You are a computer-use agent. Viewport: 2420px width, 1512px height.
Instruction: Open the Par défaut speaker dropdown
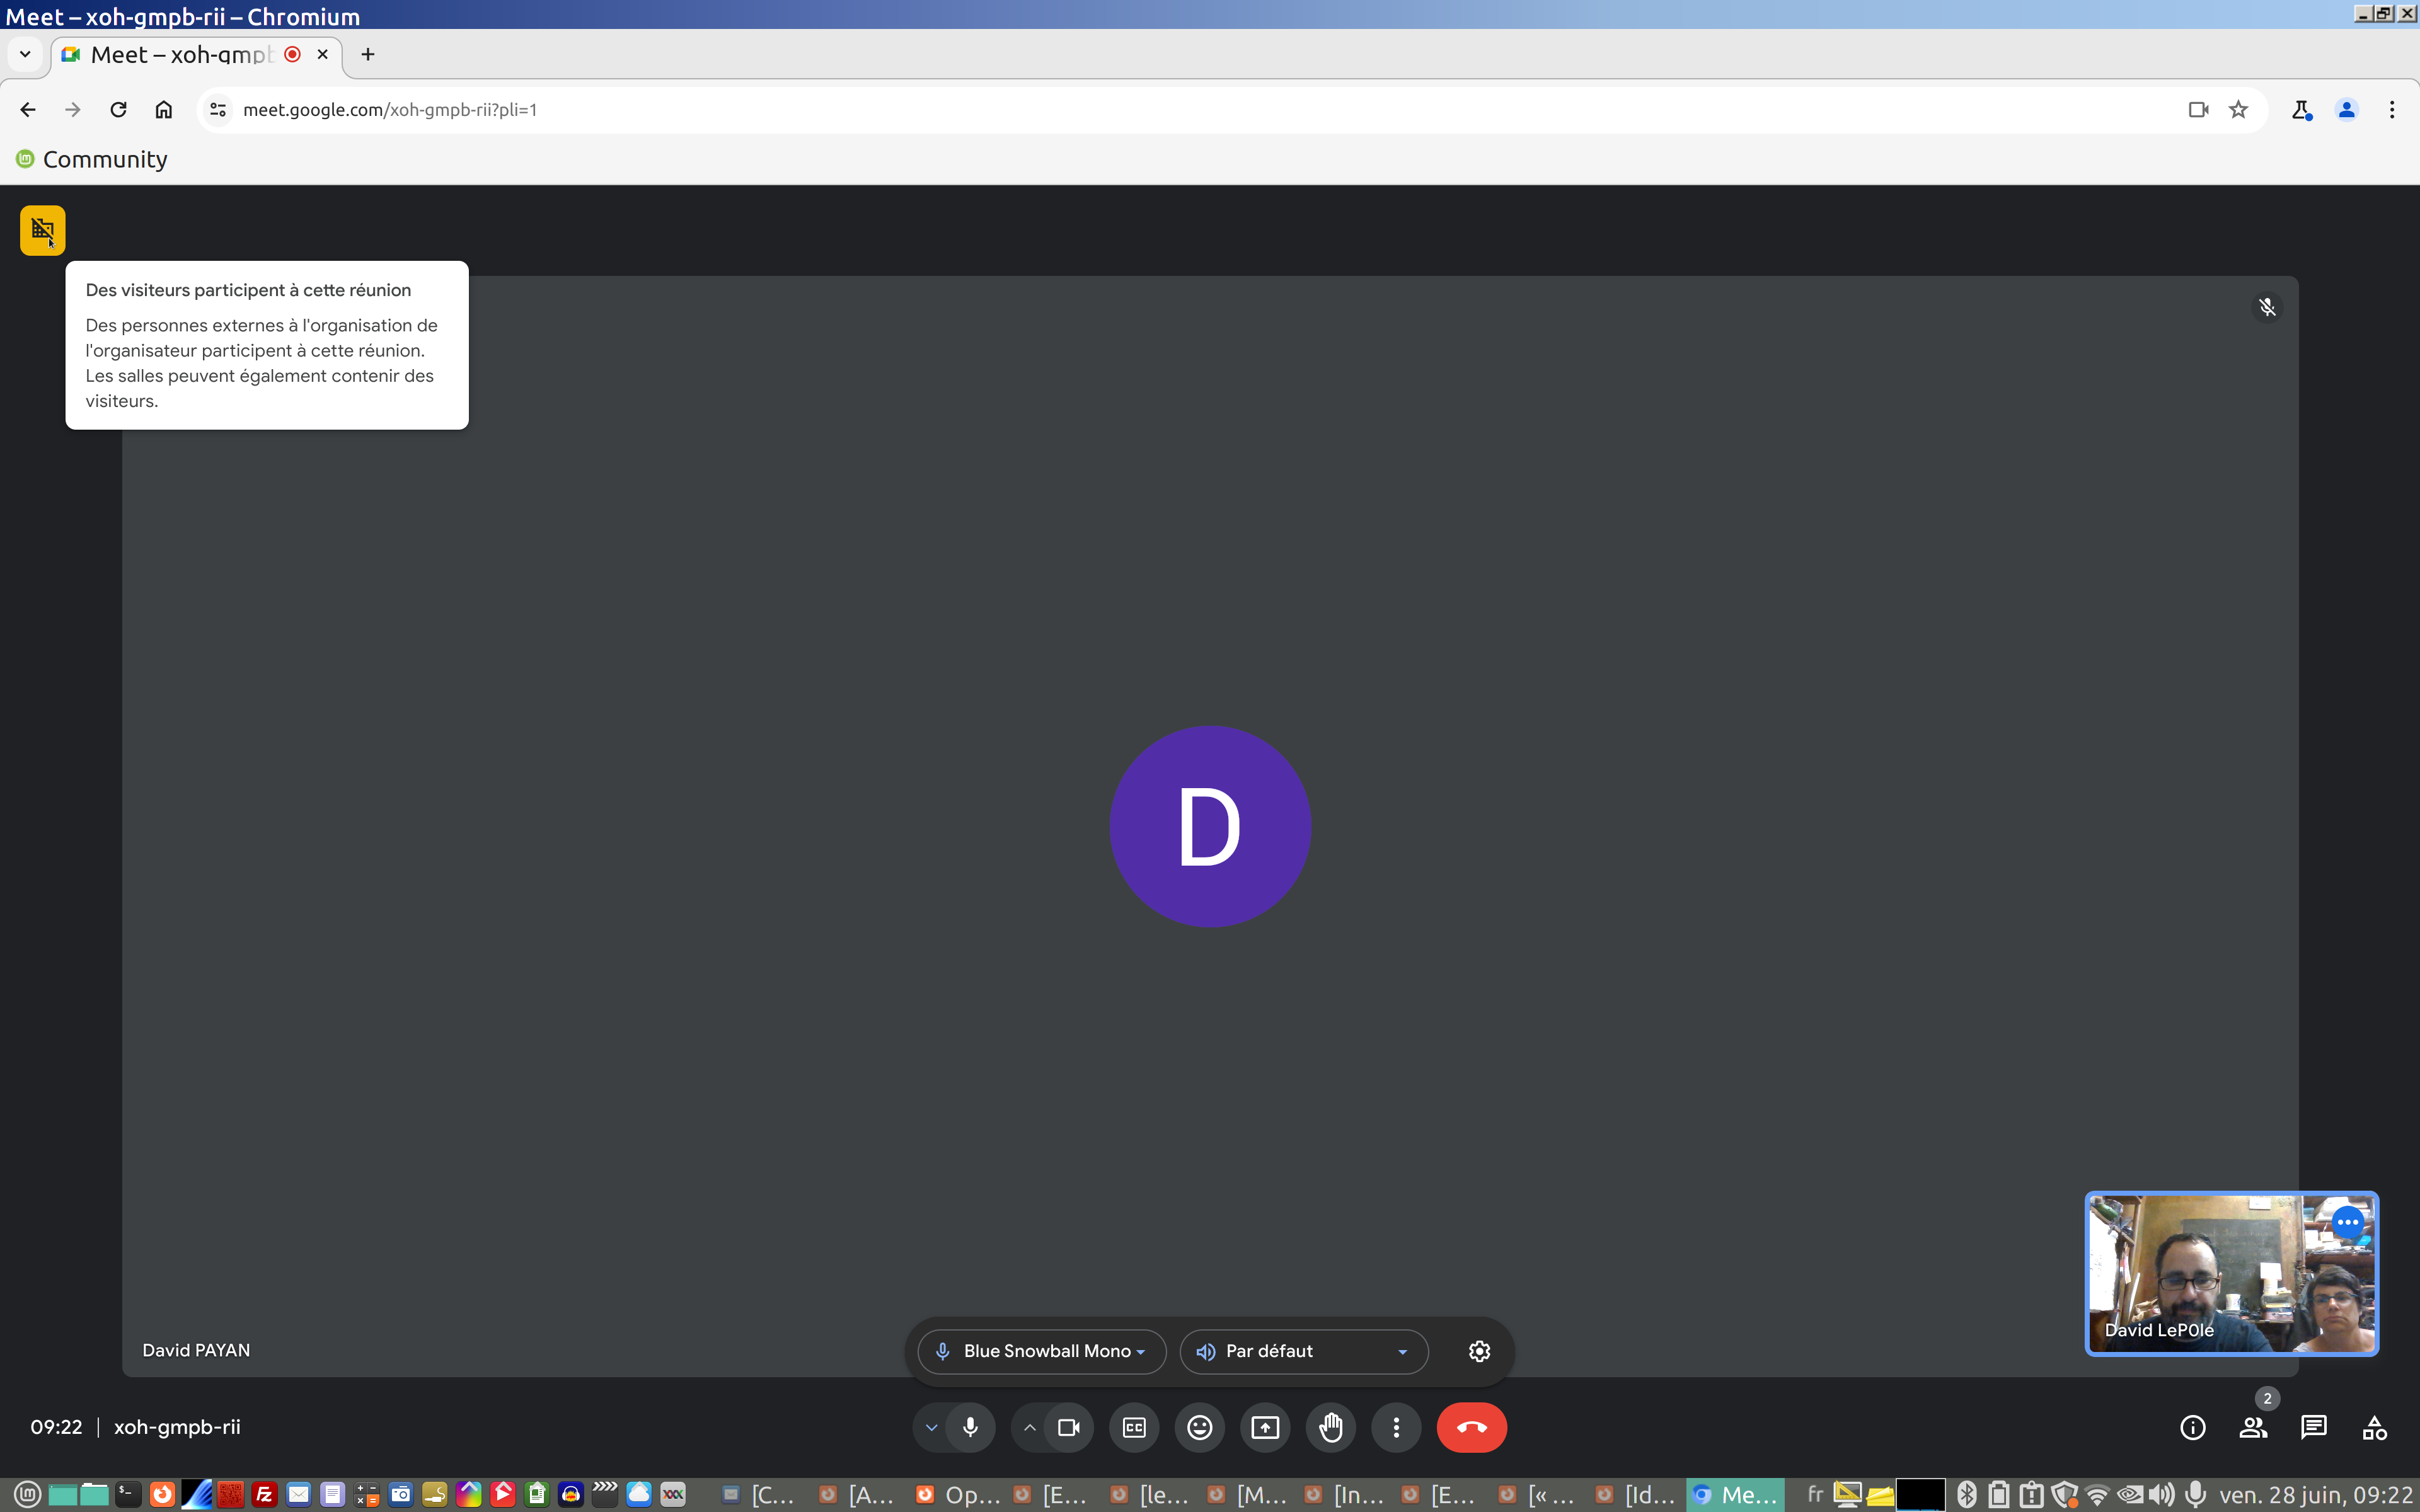coord(1303,1351)
